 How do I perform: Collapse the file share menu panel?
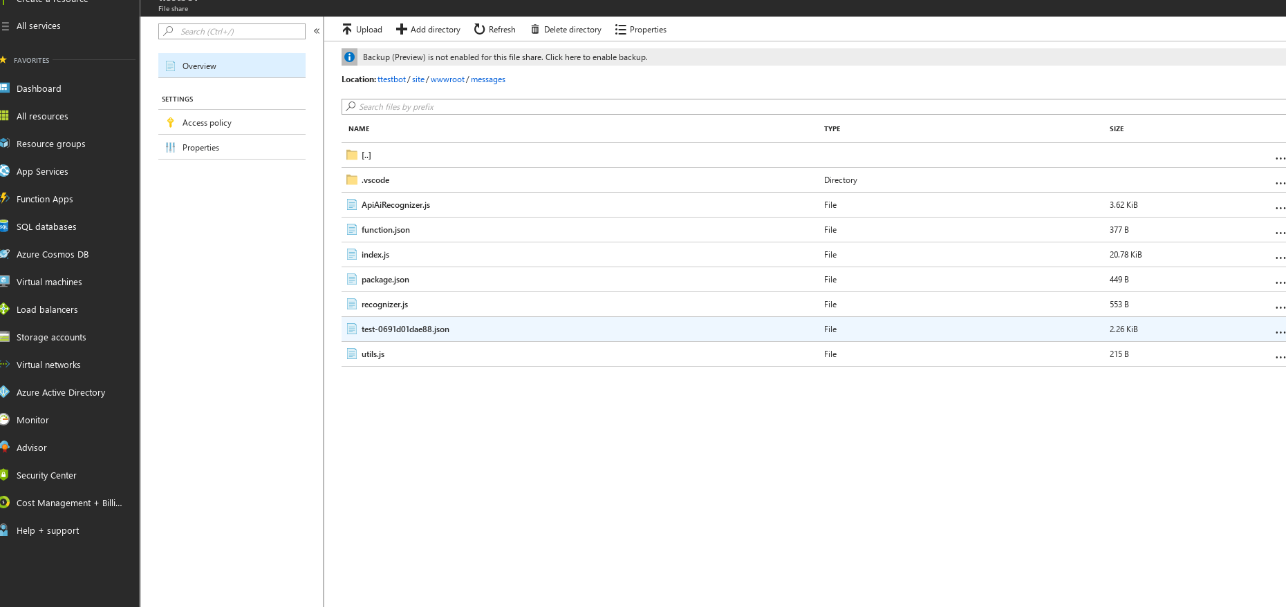coord(317,31)
